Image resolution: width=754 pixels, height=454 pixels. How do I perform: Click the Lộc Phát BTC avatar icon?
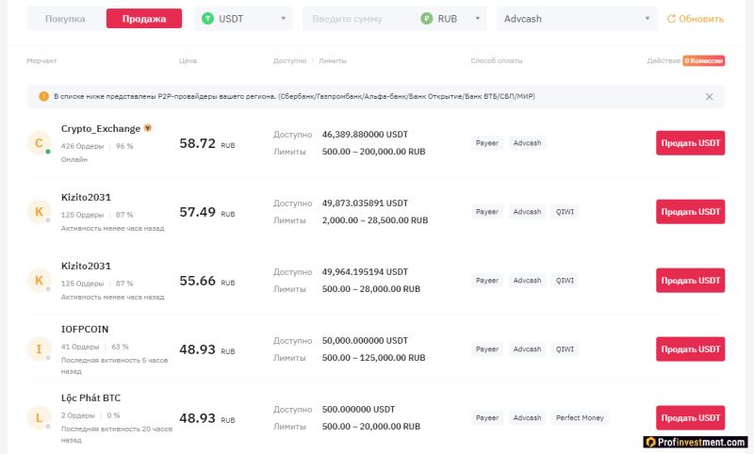(x=39, y=417)
